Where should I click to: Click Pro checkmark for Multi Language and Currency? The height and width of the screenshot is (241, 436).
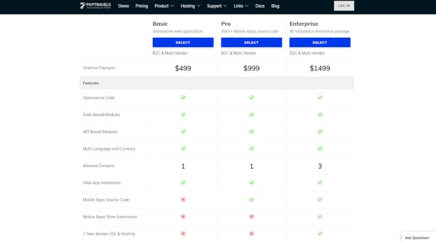251,149
